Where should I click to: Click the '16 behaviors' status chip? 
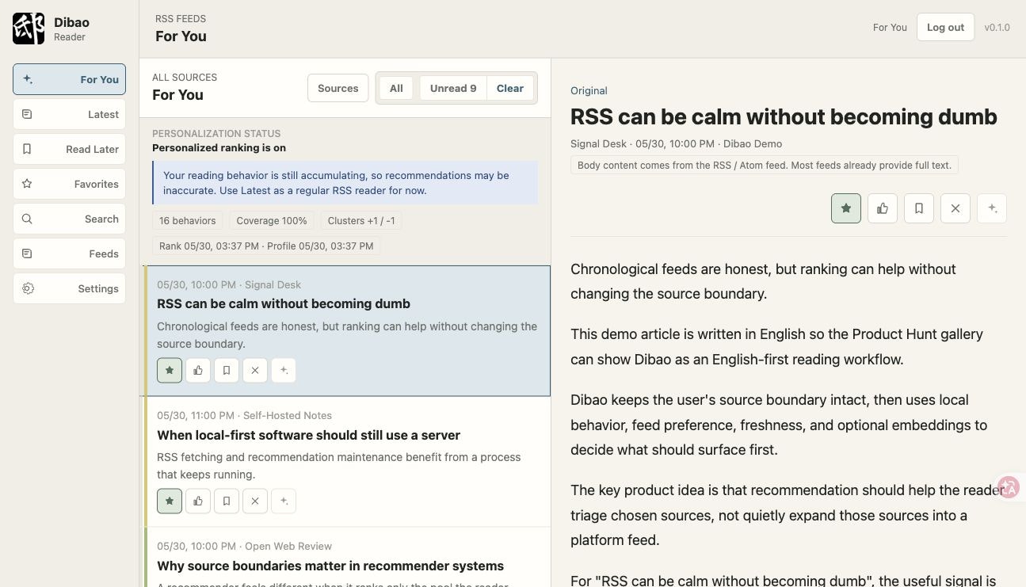point(188,220)
